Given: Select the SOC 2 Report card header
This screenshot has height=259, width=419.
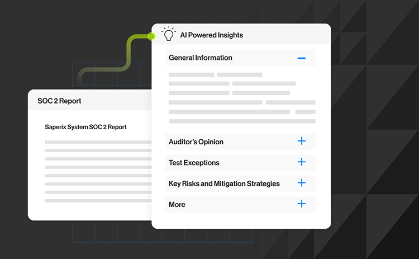Looking at the screenshot, I should click(x=59, y=101).
